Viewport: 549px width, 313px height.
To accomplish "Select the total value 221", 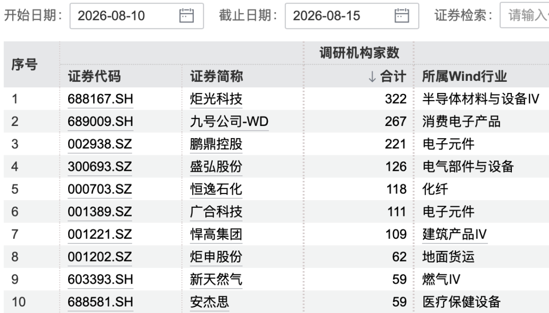I will click(x=395, y=144).
